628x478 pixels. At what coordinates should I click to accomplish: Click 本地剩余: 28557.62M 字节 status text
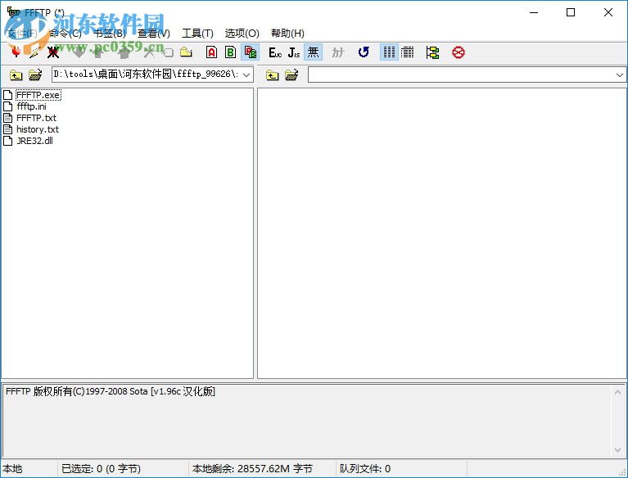252,468
